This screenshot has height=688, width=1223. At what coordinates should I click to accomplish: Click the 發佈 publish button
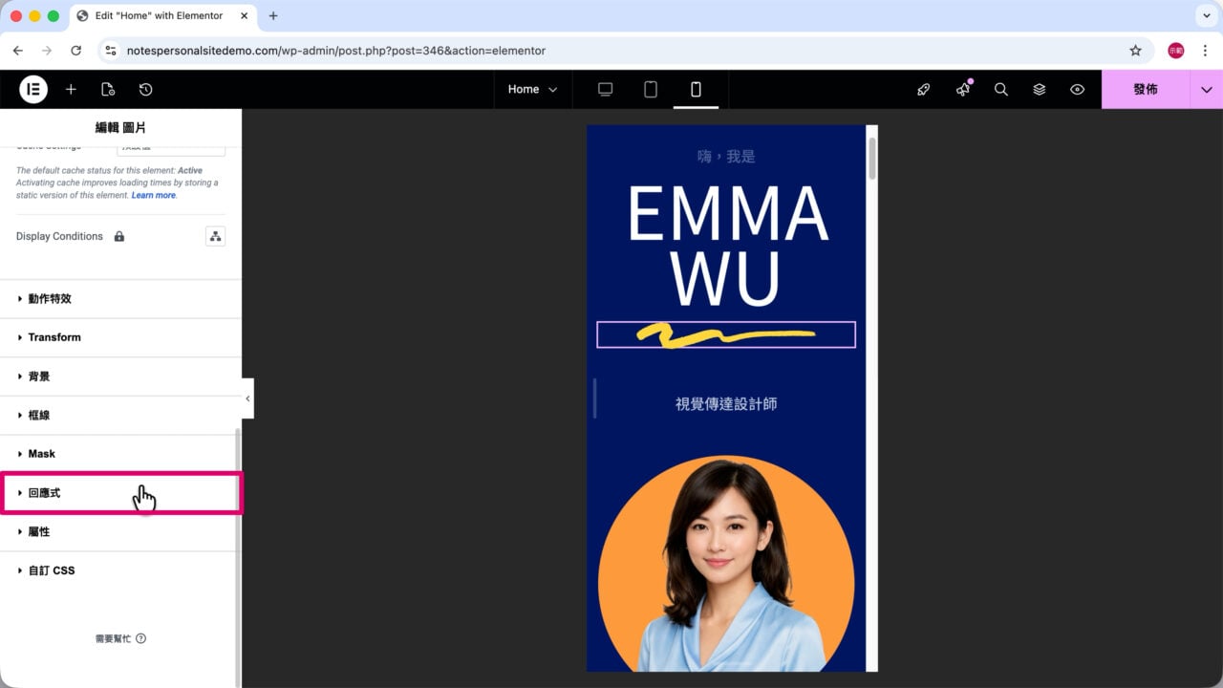pos(1146,89)
